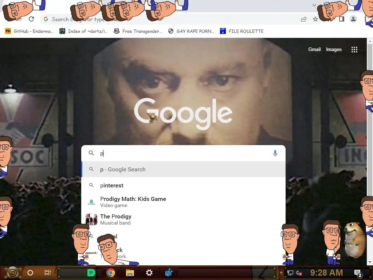Select the 'p - Google Search' suggestion

point(184,169)
